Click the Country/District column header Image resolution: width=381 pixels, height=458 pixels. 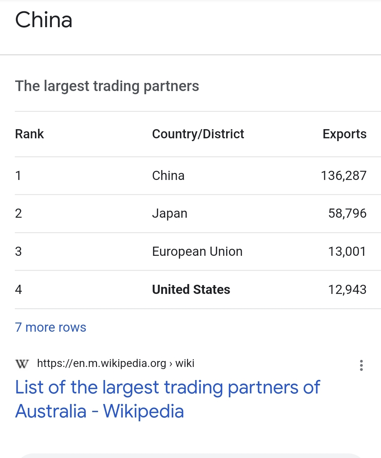pyautogui.click(x=198, y=134)
